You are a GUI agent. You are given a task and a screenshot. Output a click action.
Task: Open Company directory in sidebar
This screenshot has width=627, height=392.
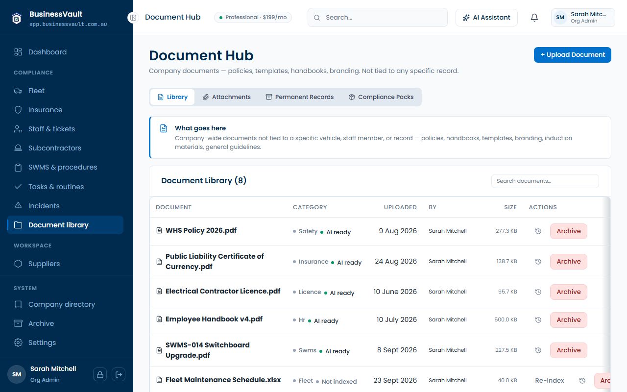(x=65, y=304)
